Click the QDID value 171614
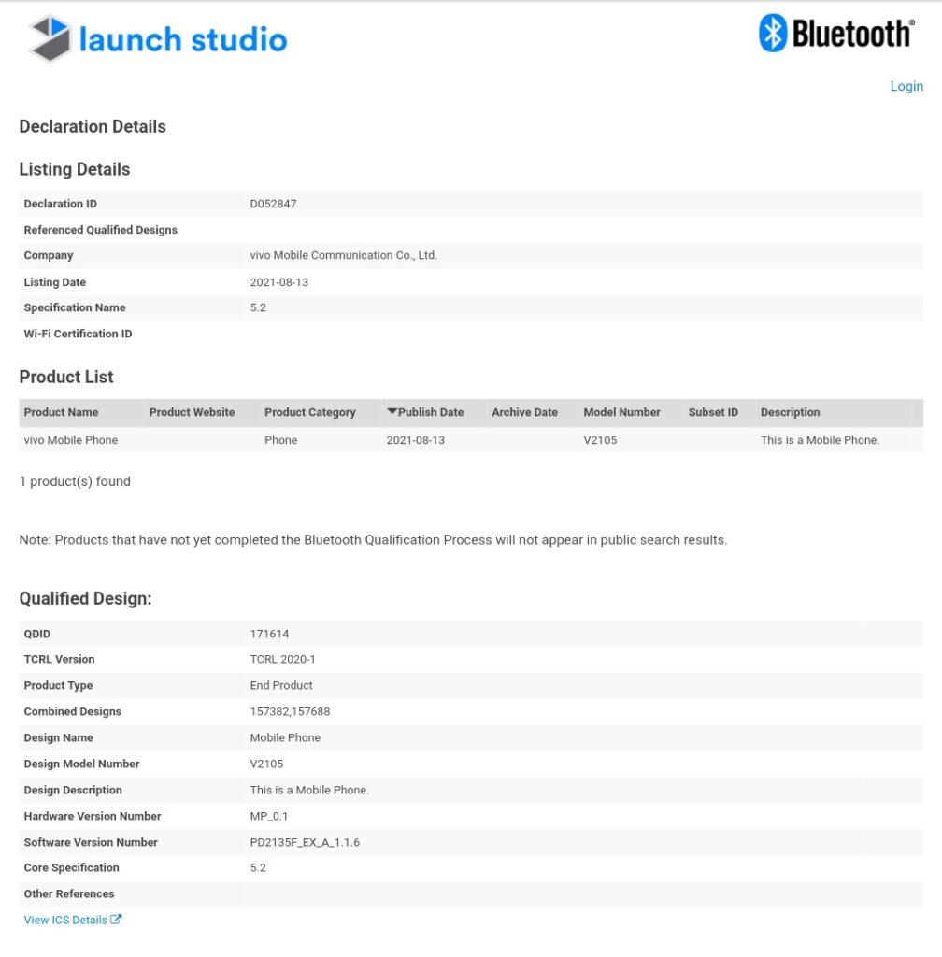Viewport: 942px width, 957px height. click(269, 634)
